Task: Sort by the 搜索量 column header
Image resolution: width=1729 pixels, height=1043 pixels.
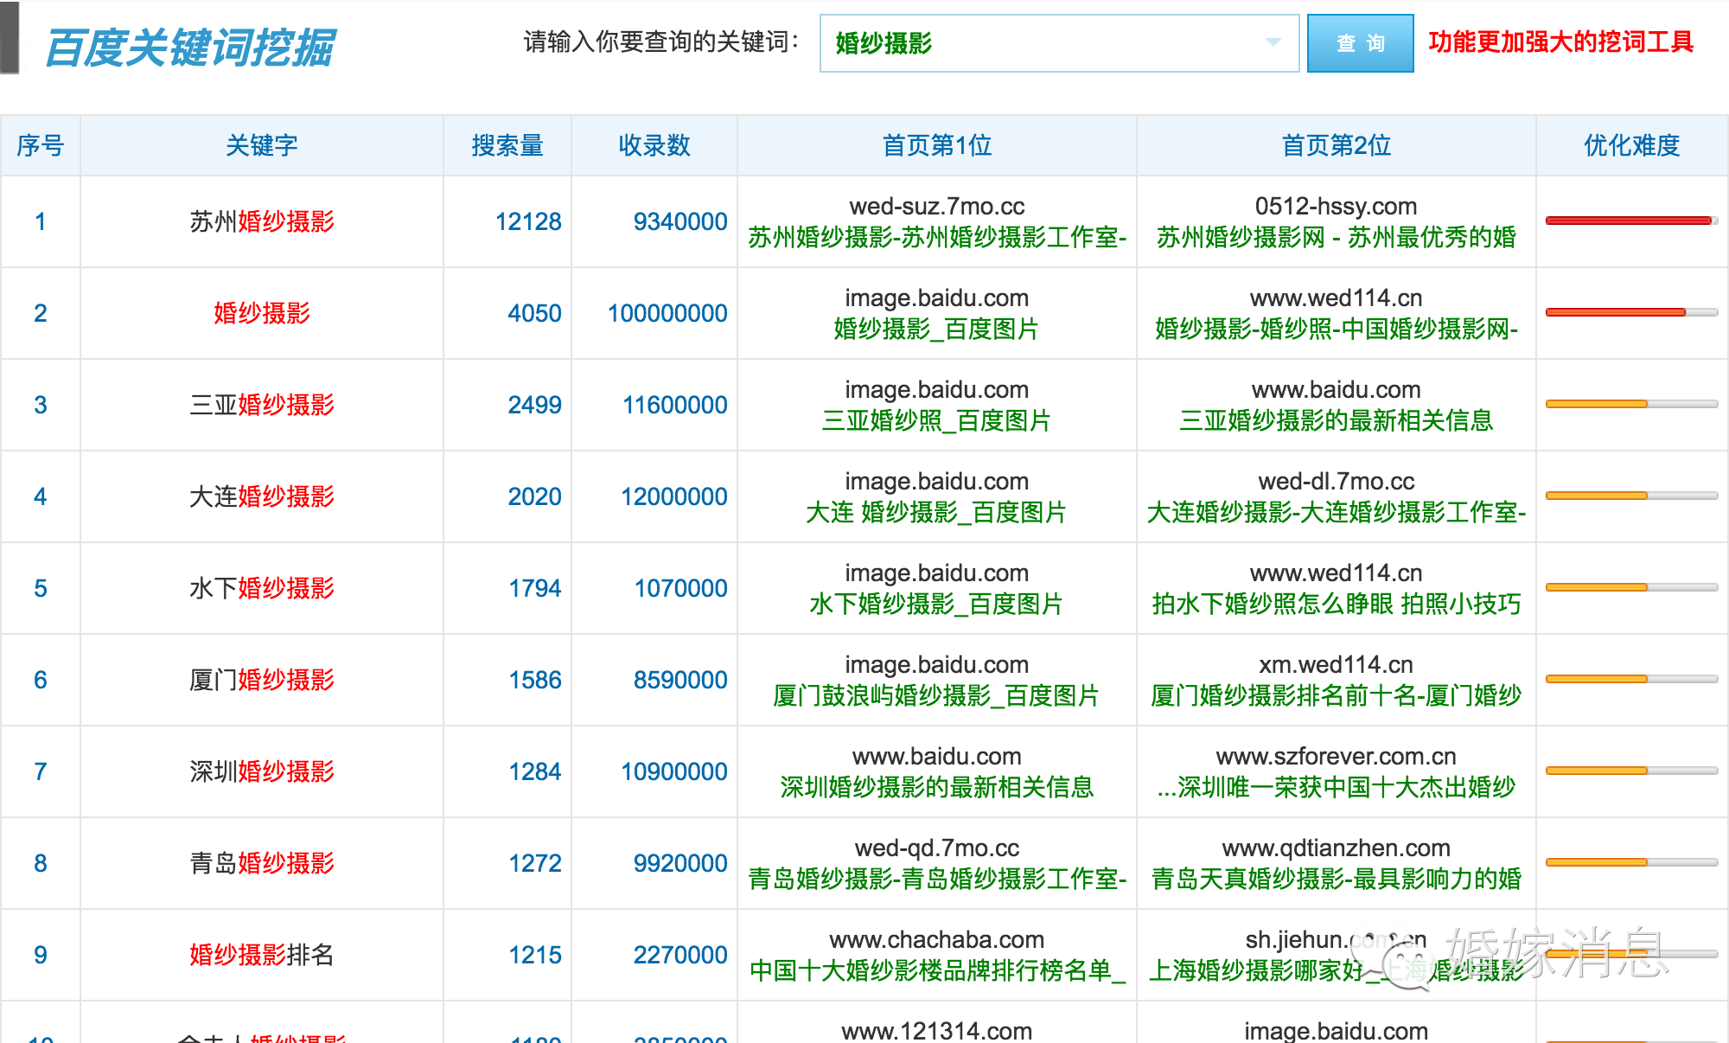Action: [x=507, y=145]
